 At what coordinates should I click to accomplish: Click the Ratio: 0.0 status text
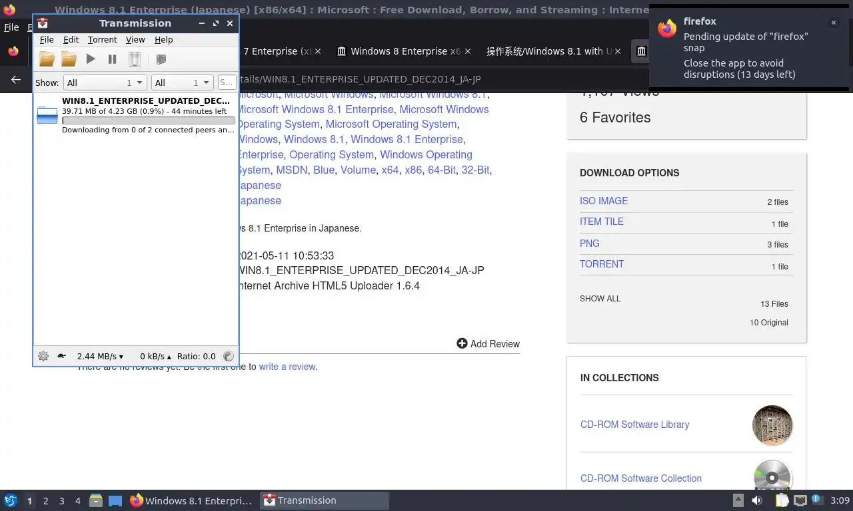point(196,356)
